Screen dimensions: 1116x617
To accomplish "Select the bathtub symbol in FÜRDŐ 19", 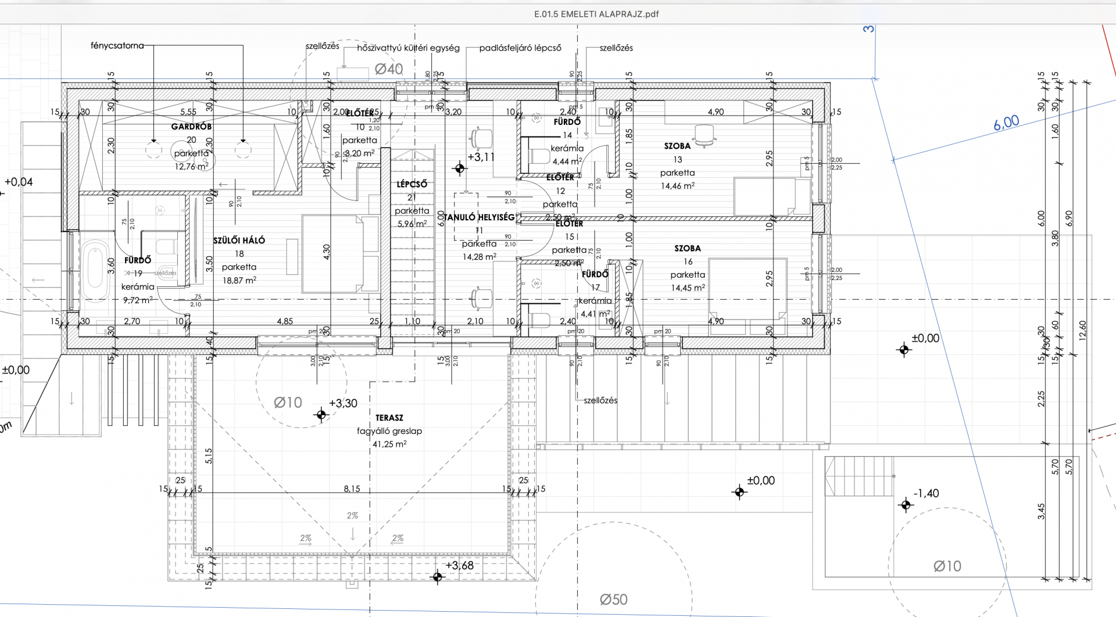I will tap(96, 271).
